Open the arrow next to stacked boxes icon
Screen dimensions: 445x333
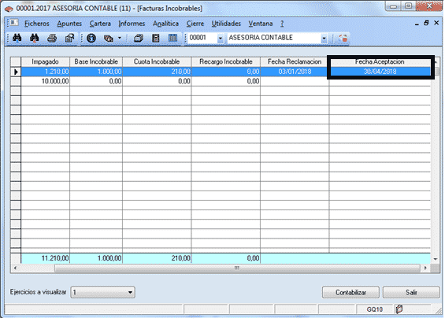pyautogui.click(x=120, y=38)
